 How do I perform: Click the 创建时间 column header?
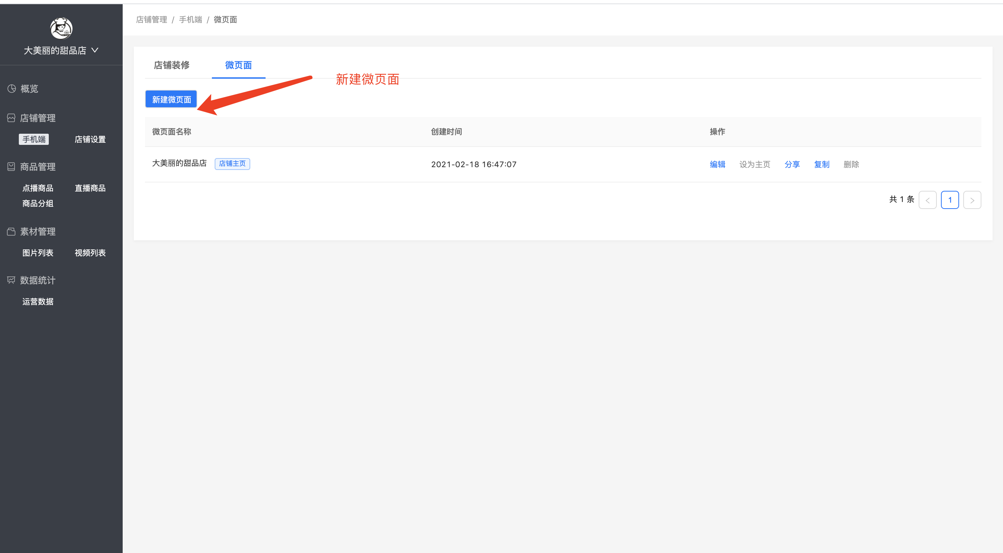click(446, 132)
